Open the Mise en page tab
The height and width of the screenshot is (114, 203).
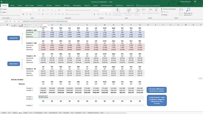(29, 5)
